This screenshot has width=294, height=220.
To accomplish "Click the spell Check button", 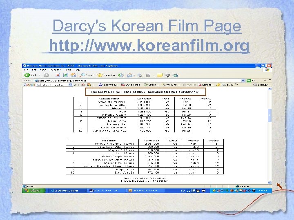I will 151,85.
